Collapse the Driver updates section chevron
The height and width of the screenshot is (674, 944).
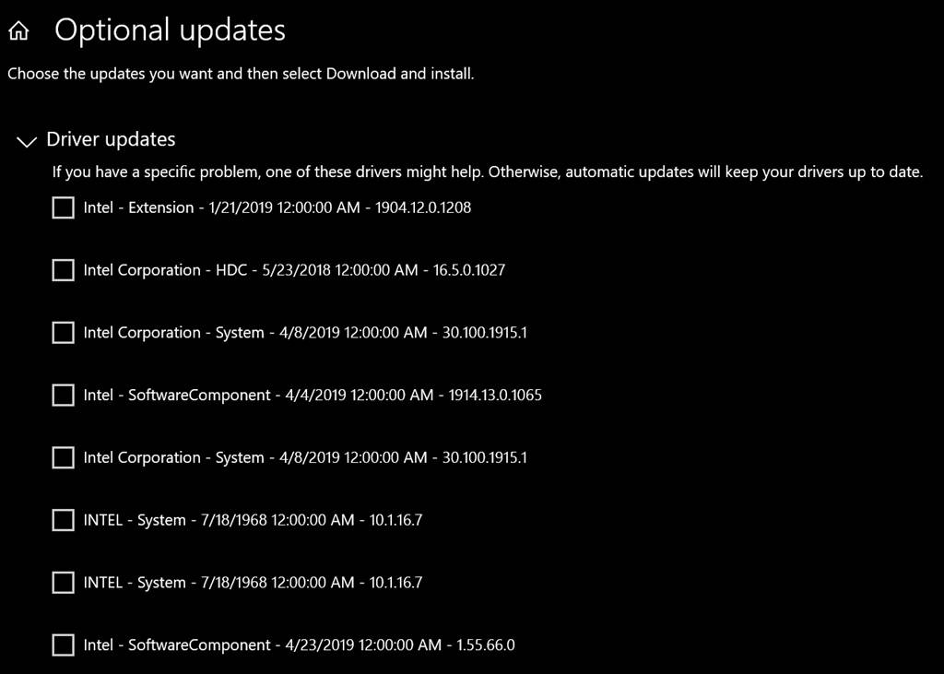(26, 141)
